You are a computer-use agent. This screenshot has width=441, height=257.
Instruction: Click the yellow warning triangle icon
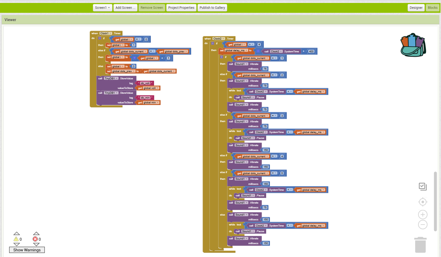[16, 239]
